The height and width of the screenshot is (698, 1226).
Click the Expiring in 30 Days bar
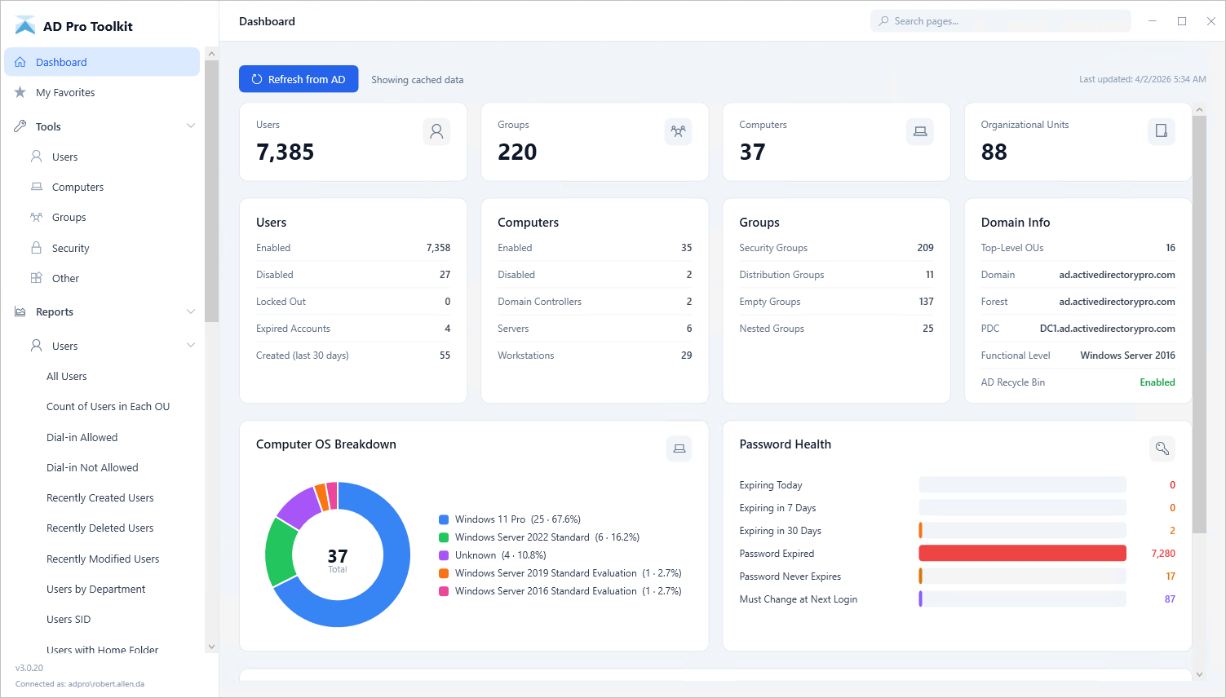coord(1022,530)
